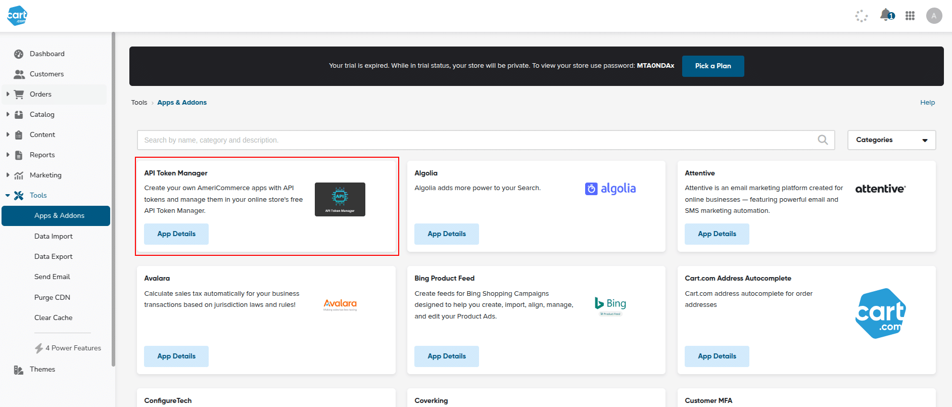The height and width of the screenshot is (407, 952).
Task: Open the user avatar menu
Action: click(934, 16)
